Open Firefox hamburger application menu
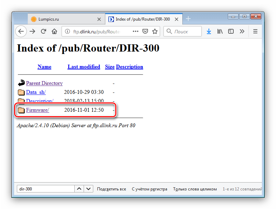Viewport: 276px width, 209px height. point(255,32)
